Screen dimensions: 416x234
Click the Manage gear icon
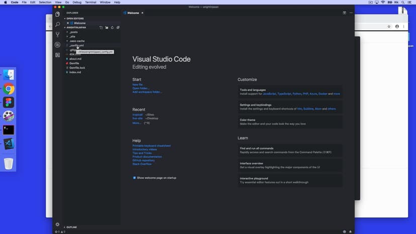[x=57, y=224]
